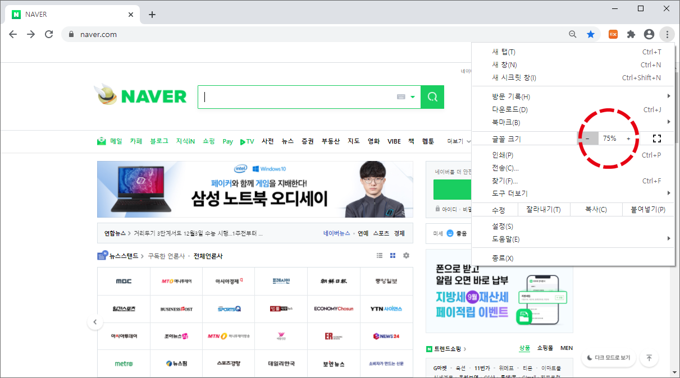
Task: Enter fullscreen mode from menu
Action: point(657,138)
